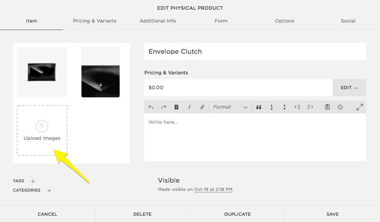
Task: Open the Additional Info tab
Action: click(x=158, y=21)
